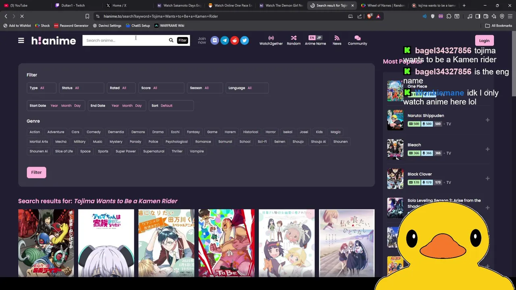Open the hianime hamburger menu
Viewport: 516px width, 290px height.
[21, 40]
